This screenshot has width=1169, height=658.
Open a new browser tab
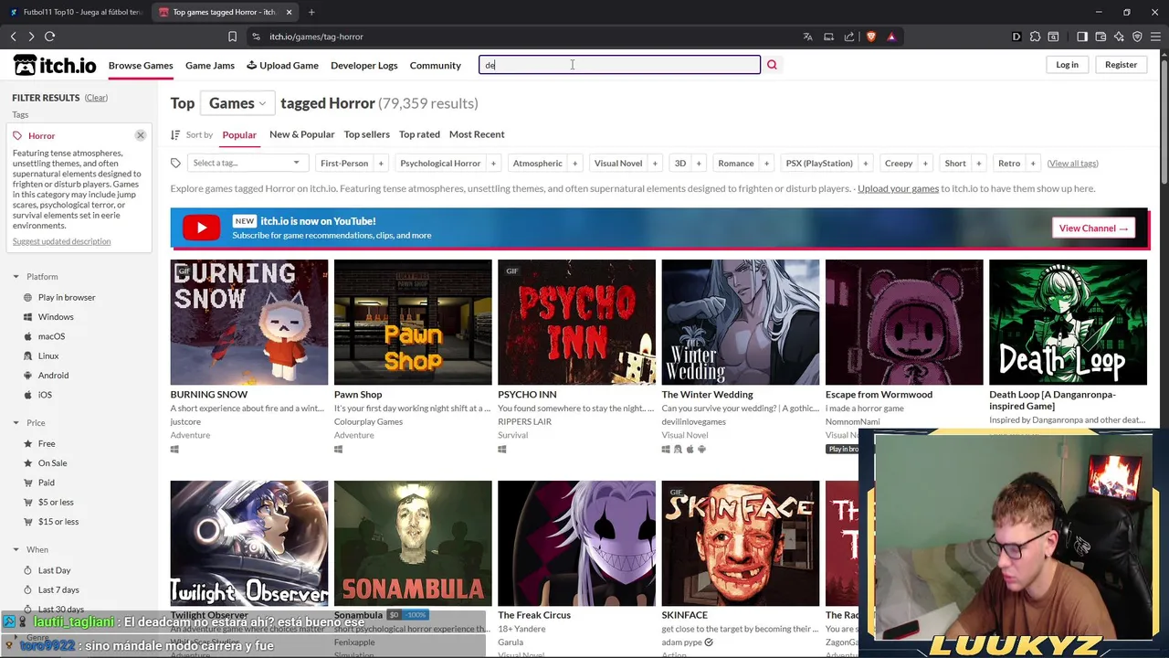pos(311,12)
